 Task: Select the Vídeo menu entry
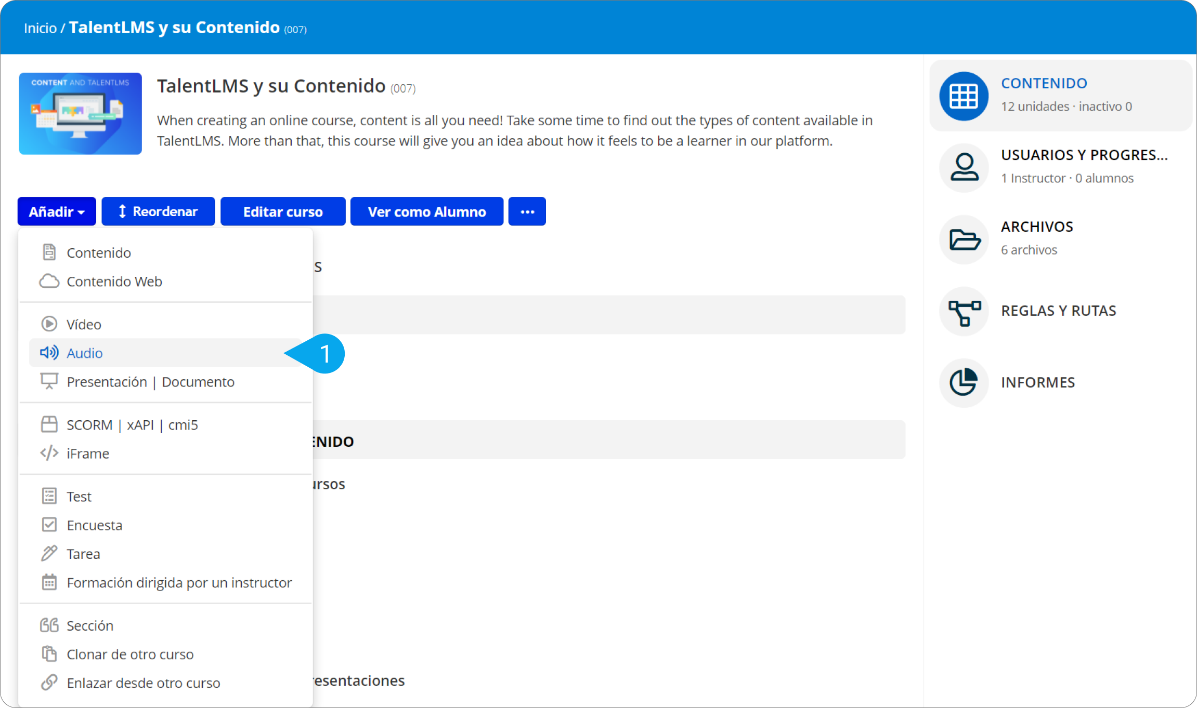(x=165, y=324)
